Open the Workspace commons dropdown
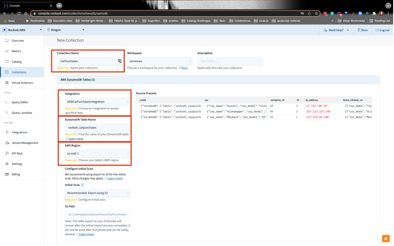 [x=160, y=61]
